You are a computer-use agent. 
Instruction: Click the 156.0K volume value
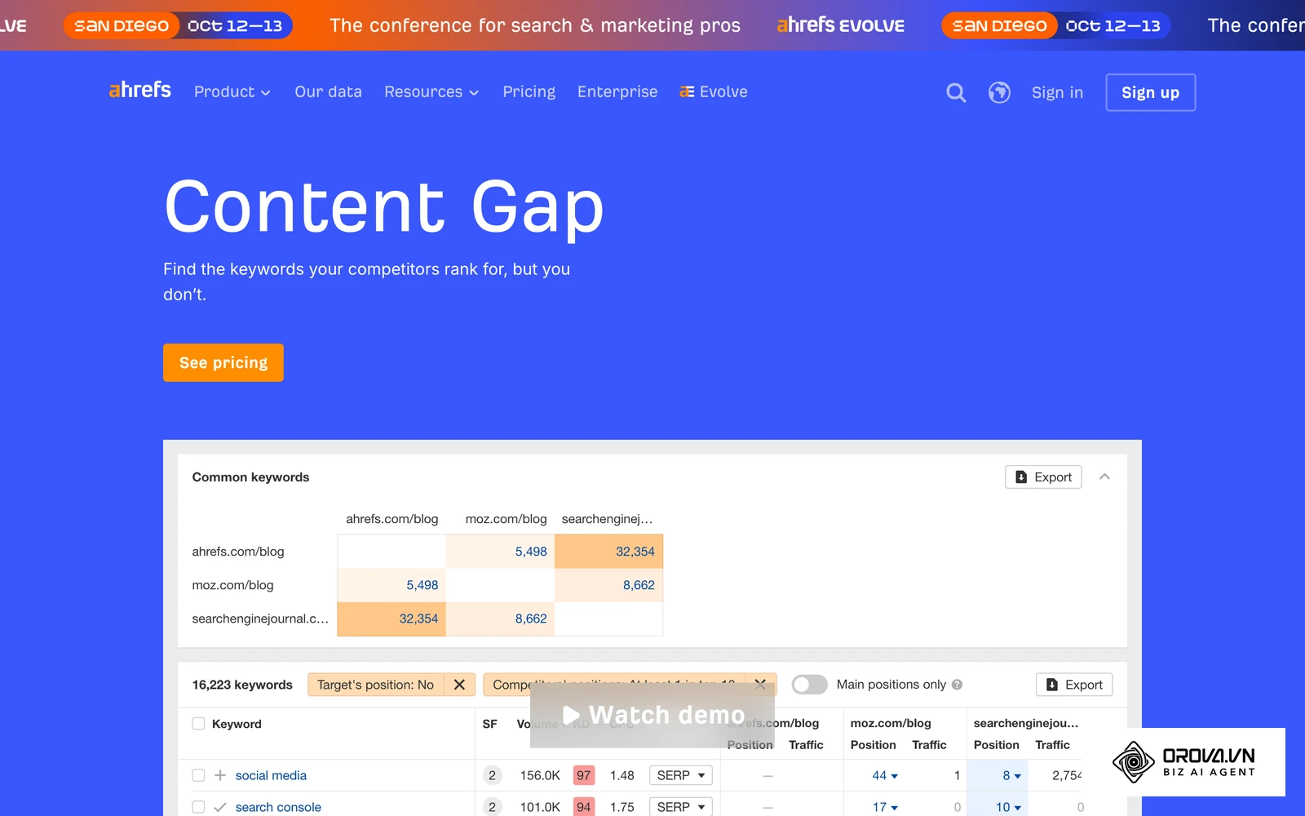pos(540,775)
